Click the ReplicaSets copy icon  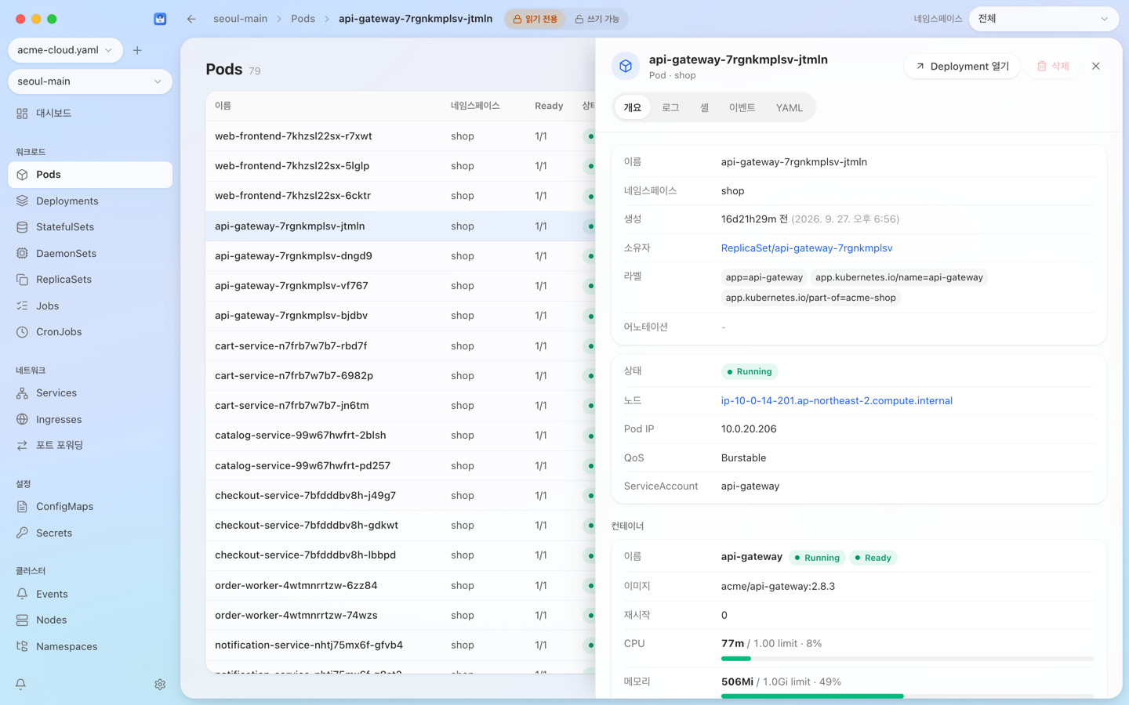[x=22, y=280]
